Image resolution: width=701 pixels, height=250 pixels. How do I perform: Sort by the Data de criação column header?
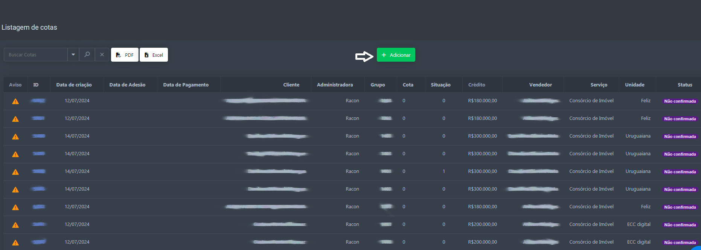tap(74, 85)
